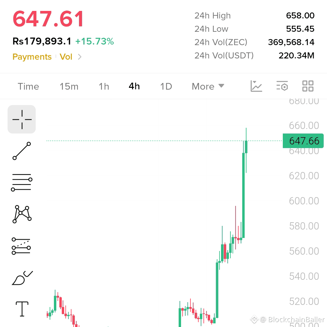Switch to the 1D interval
327x327 pixels.
(x=166, y=86)
